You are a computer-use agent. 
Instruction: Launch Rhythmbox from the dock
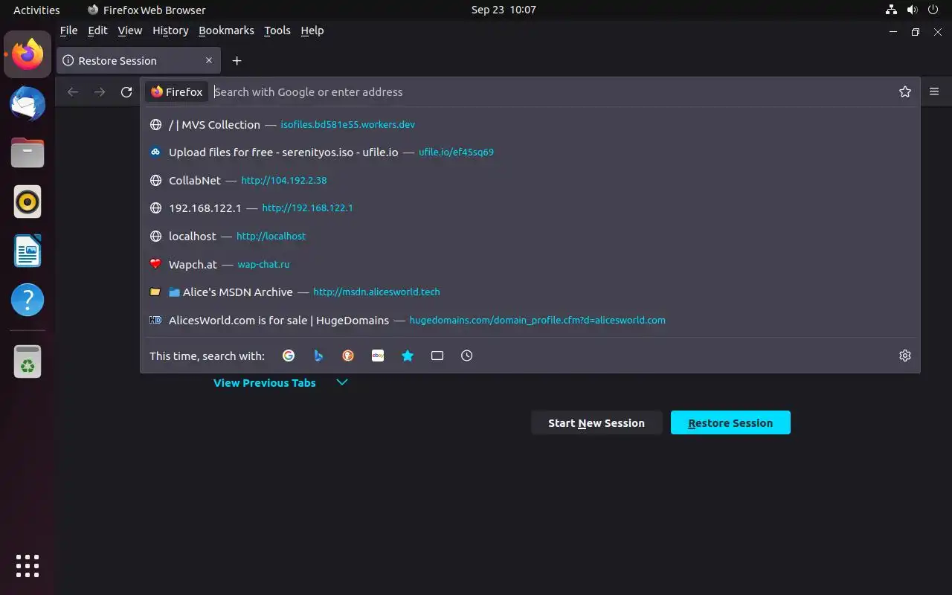click(x=28, y=202)
